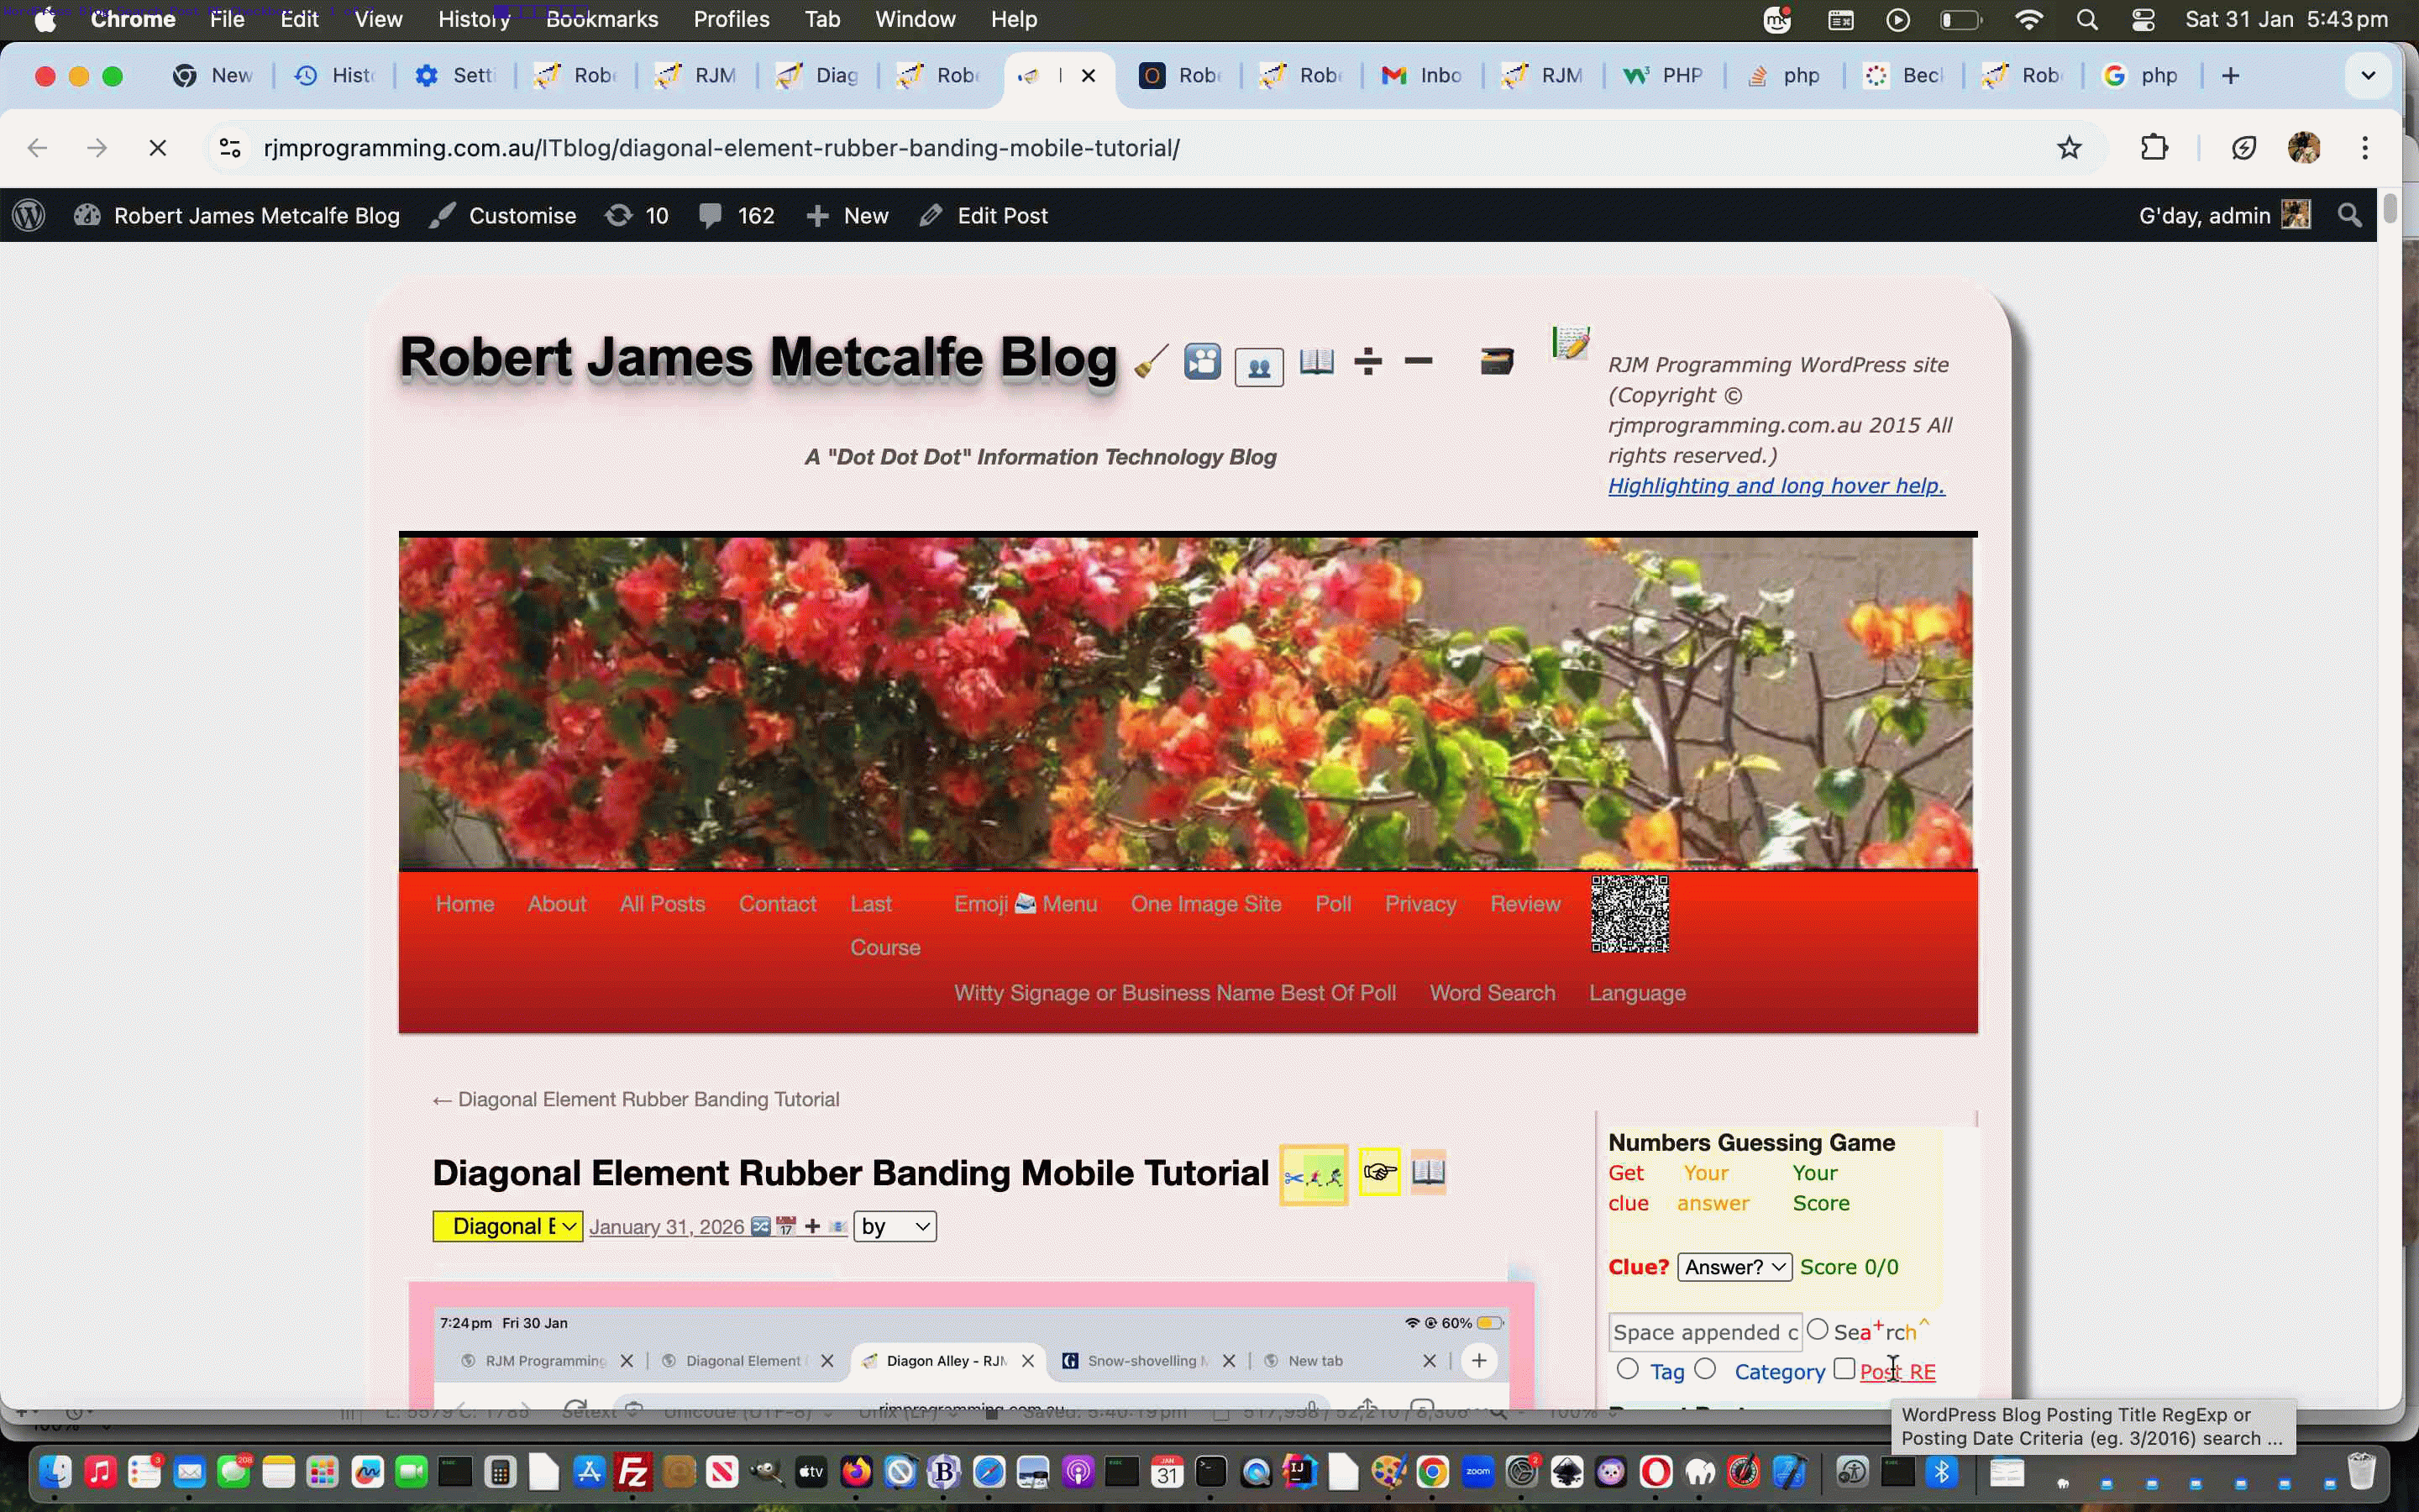Click the broom cleanup icon next to blog title
Image resolution: width=2419 pixels, height=1512 pixels.
1152,360
